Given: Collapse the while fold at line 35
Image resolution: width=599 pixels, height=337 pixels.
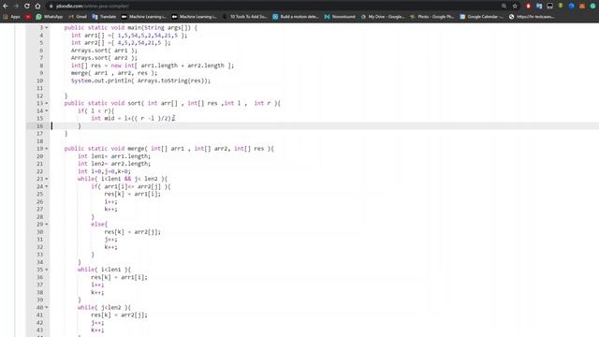Looking at the screenshot, I should tap(47, 271).
